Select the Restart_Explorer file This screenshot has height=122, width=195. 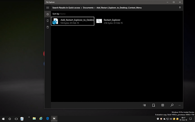click(x=109, y=21)
